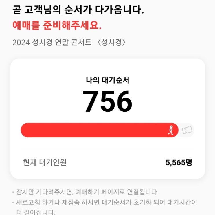215x215 pixels.
Task: Select the 5,565명 waiting count
Action: point(179,163)
